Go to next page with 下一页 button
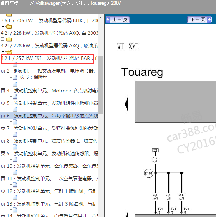 (x=199, y=19)
